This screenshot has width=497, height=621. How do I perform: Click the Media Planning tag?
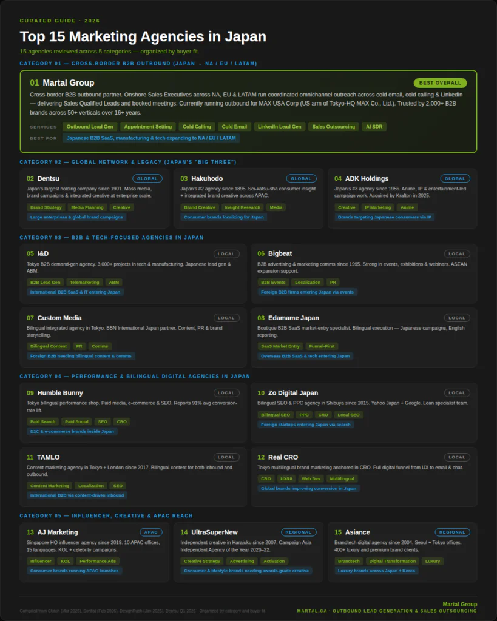tap(87, 207)
